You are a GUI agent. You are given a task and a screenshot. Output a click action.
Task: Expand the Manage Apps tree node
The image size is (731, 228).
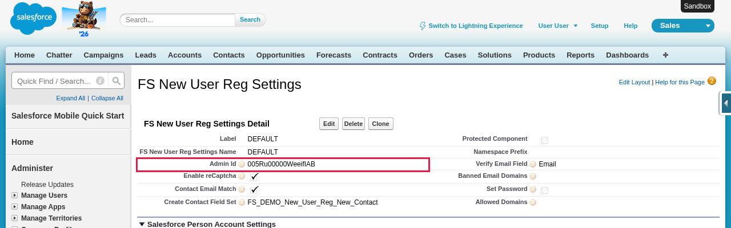(15, 207)
